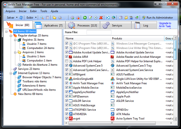Collapse the Arquivos tree node
This screenshot has height=129, width=181.
[15, 52]
